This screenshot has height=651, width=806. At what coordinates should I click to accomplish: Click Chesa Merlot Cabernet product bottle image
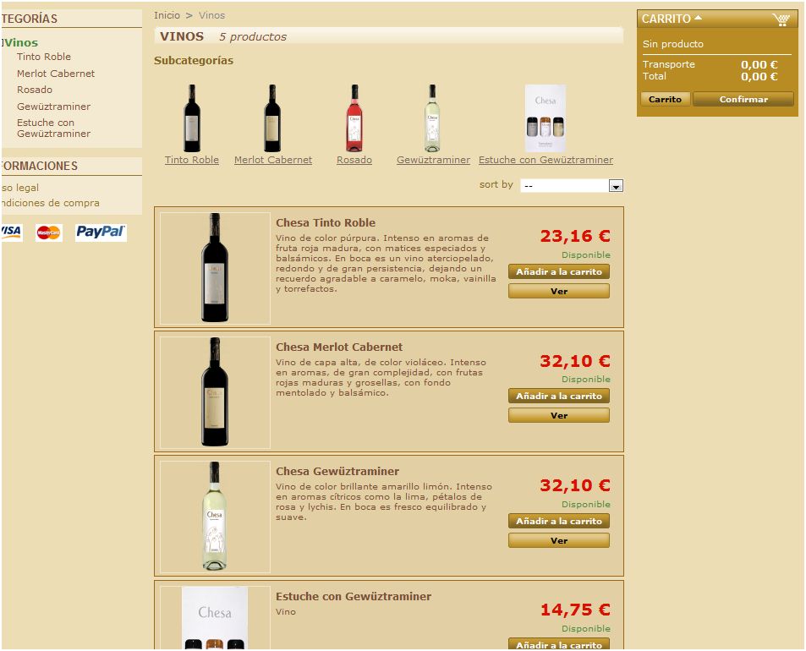pos(215,392)
